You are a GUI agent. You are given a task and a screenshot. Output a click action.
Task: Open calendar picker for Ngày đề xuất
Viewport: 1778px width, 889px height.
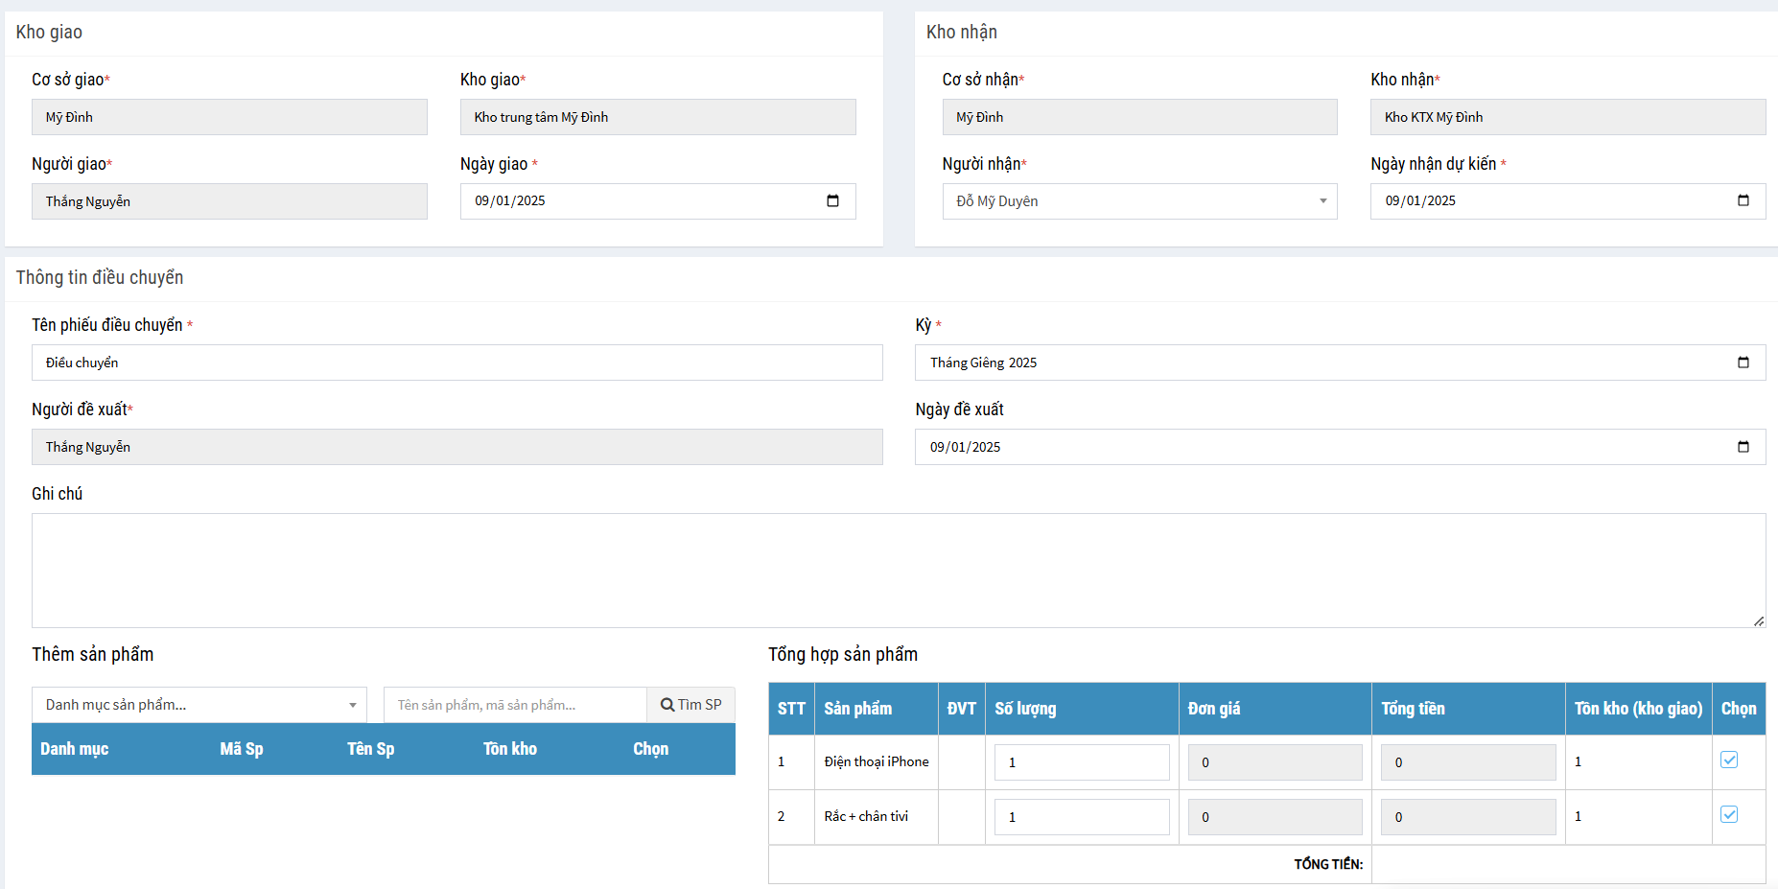[x=1743, y=447]
